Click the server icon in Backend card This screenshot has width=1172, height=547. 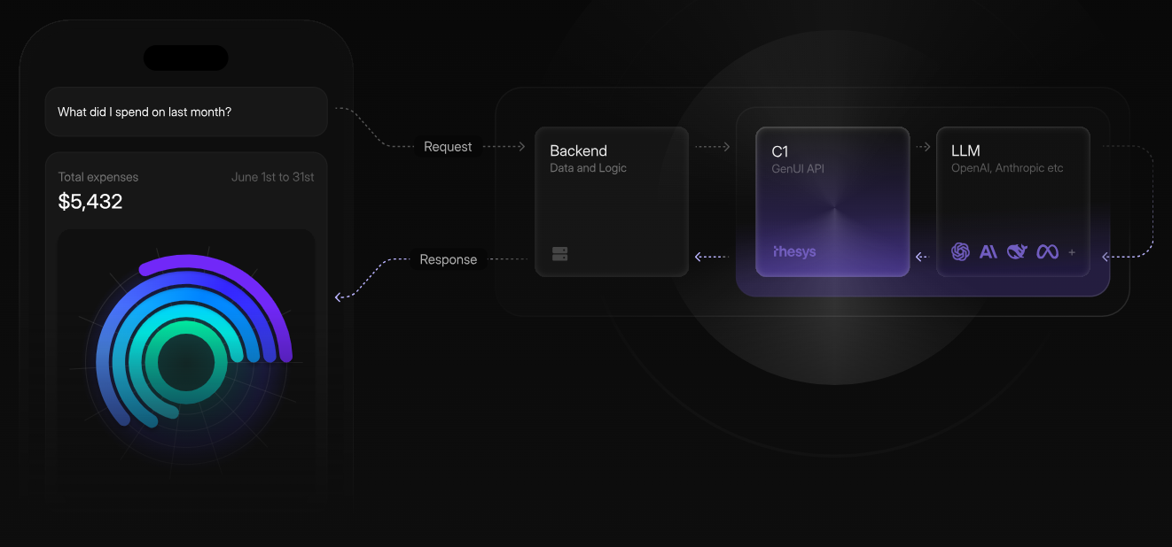pos(559,254)
